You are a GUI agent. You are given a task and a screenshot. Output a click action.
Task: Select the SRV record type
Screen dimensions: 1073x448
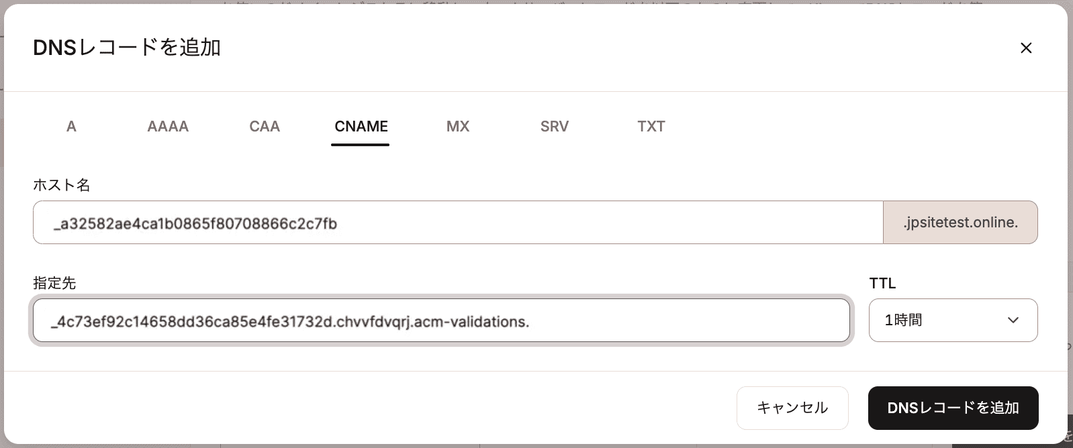[x=554, y=126]
